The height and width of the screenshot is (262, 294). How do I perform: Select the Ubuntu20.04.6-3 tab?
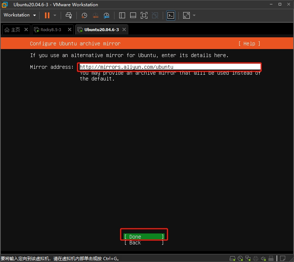pos(98,30)
